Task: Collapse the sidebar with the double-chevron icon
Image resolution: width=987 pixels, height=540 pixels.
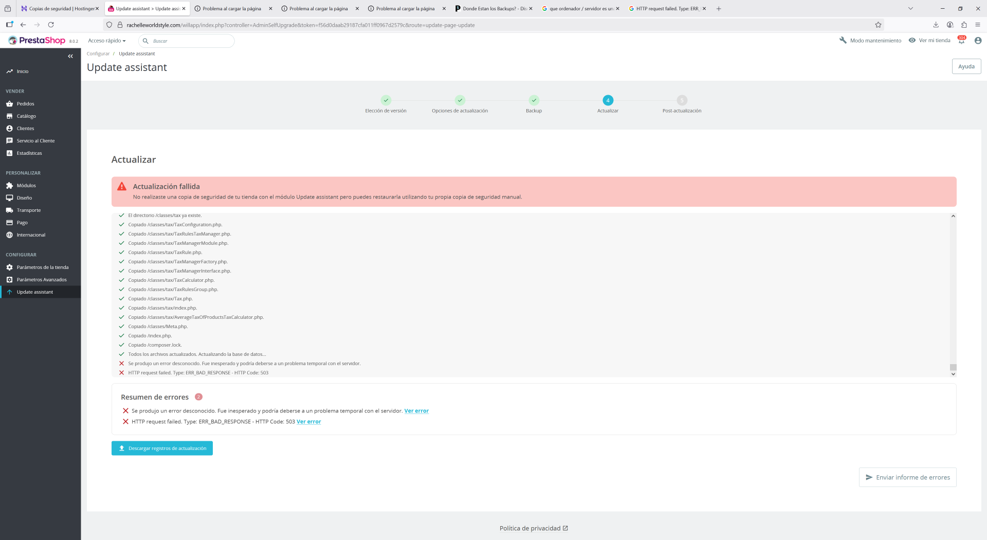Action: pyautogui.click(x=70, y=56)
